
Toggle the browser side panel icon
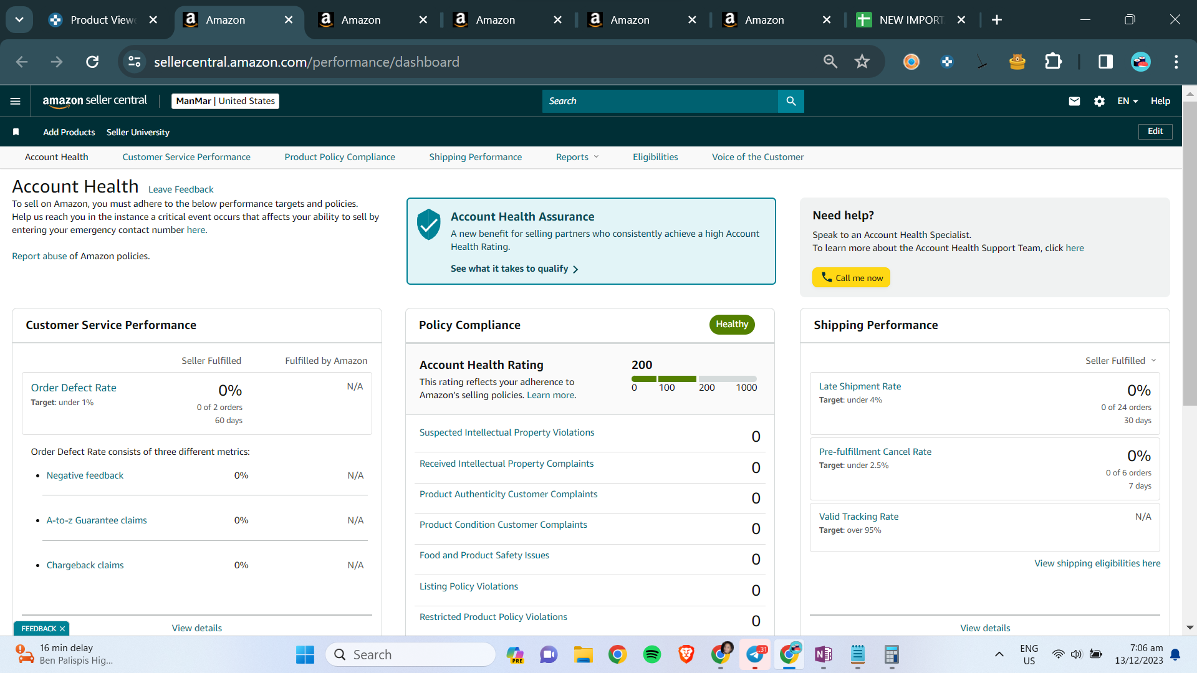pyautogui.click(x=1105, y=62)
